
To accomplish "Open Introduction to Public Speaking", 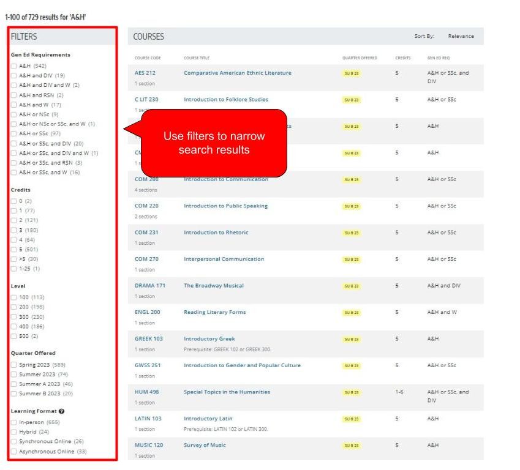I will (x=225, y=206).
